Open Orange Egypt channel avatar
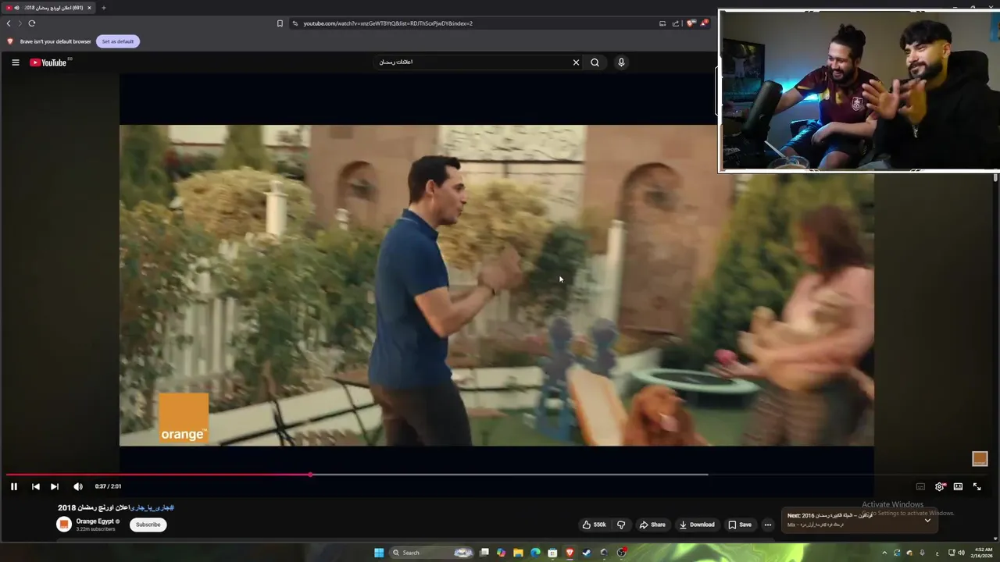 (x=64, y=525)
